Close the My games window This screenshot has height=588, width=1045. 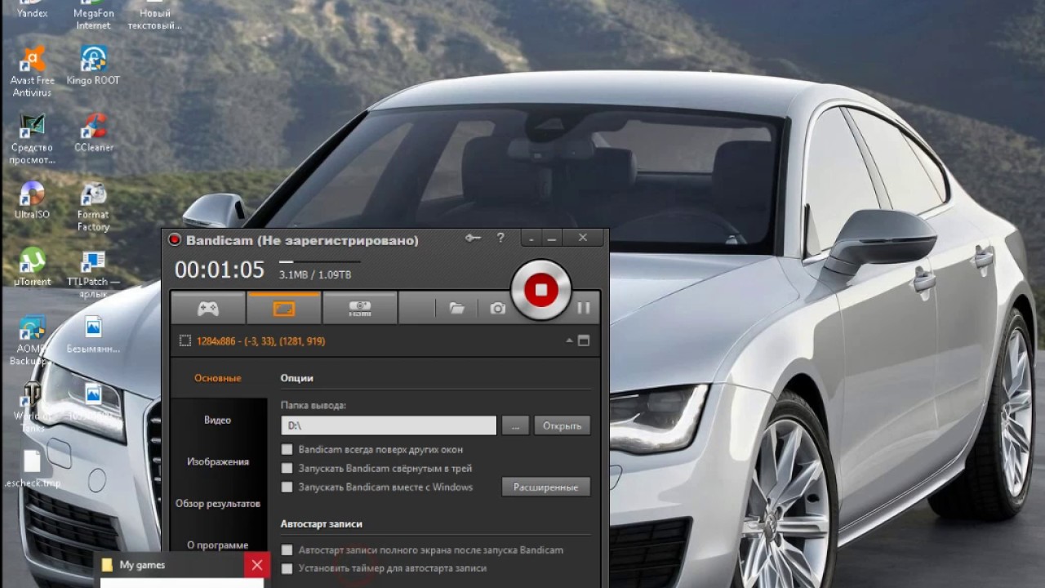(256, 565)
